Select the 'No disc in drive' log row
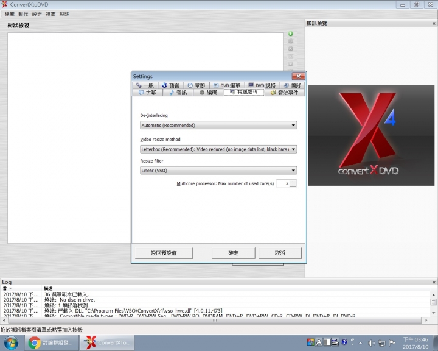The image size is (438, 351). pyautogui.click(x=215, y=300)
